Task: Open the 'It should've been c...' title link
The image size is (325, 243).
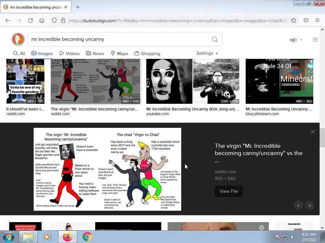Action: (x=25, y=109)
